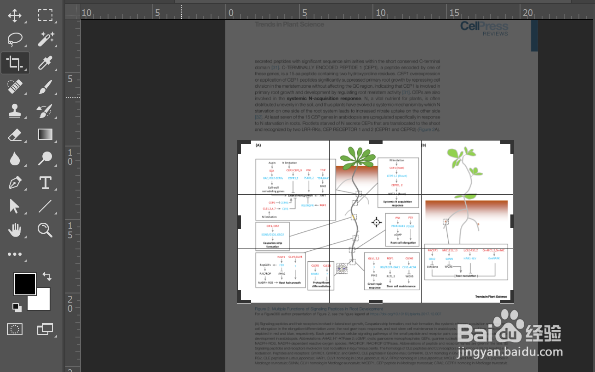Click the bottom-middle crop edge handle
The width and height of the screenshot is (595, 372).
376,302
